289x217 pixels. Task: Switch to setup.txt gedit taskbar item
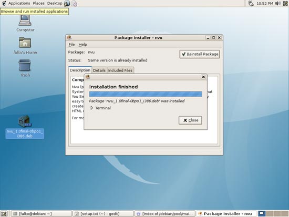coord(103,214)
